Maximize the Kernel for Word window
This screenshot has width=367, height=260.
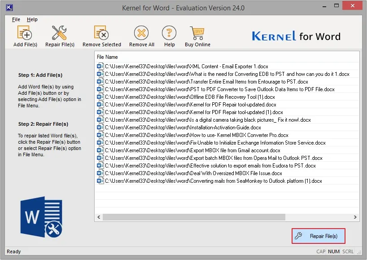(336, 6)
